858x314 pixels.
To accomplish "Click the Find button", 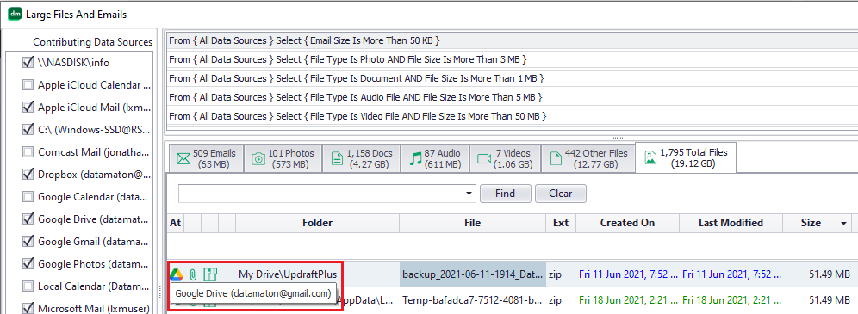I will (505, 194).
